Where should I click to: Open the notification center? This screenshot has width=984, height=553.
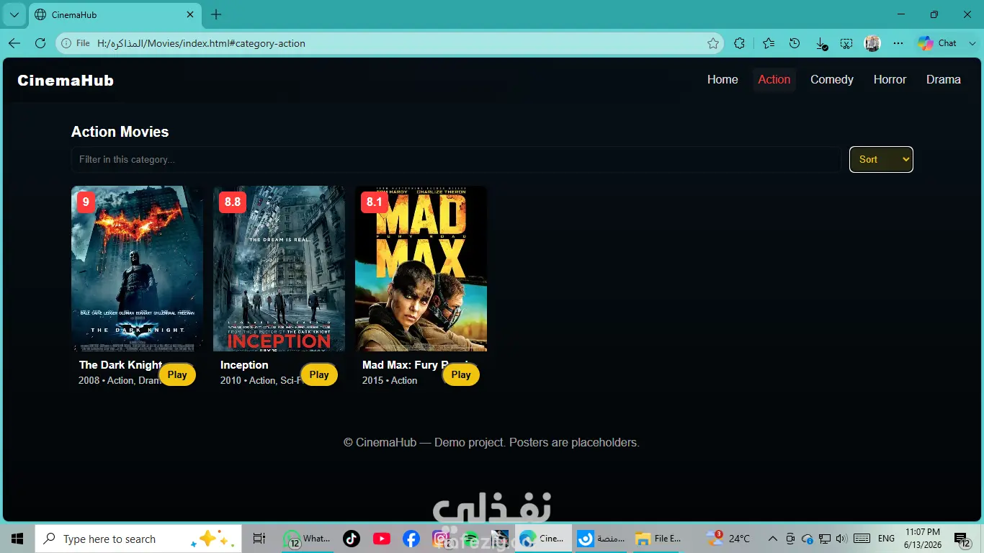(962, 539)
